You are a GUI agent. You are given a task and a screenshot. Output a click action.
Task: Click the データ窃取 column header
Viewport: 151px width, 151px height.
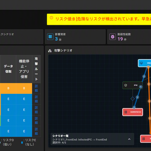pos(8,69)
